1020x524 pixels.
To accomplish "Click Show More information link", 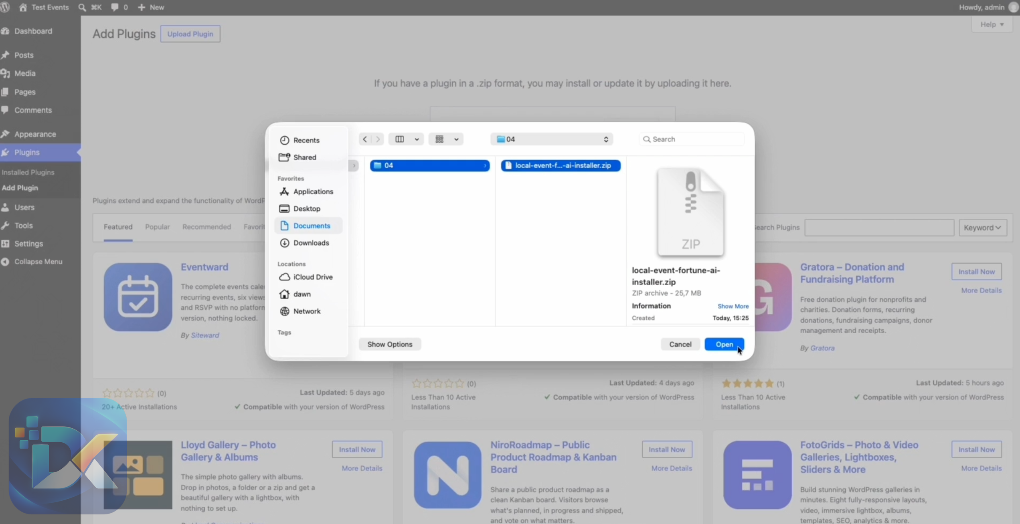I will (x=733, y=306).
